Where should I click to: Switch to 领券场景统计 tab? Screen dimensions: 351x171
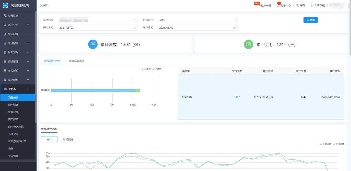77,61
